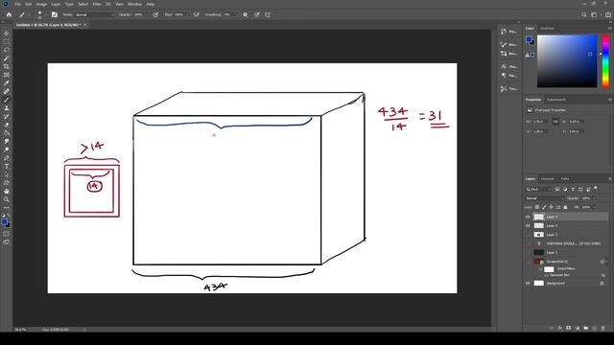The image size is (614, 345).
Task: Toggle the layer filtering on/off switch
Action: (596, 189)
